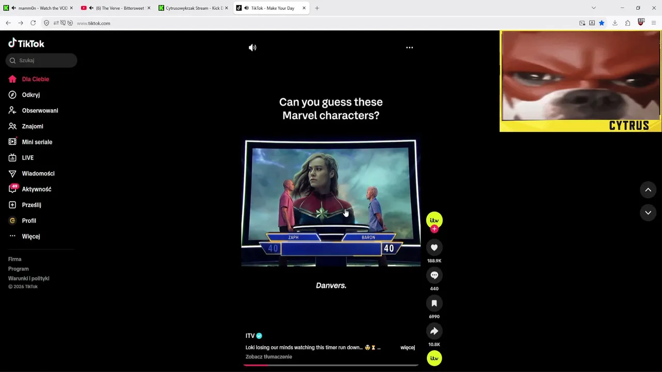
Task: Click the blue bookmark star icon
Action: coord(601,23)
